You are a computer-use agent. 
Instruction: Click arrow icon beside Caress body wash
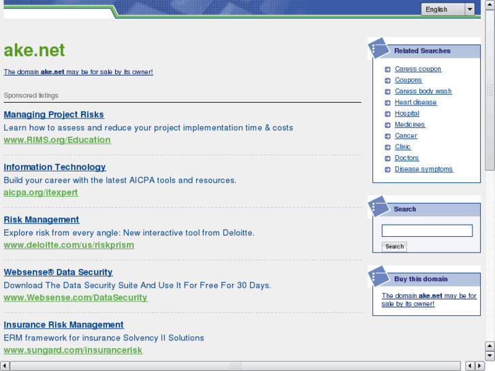pyautogui.click(x=387, y=92)
